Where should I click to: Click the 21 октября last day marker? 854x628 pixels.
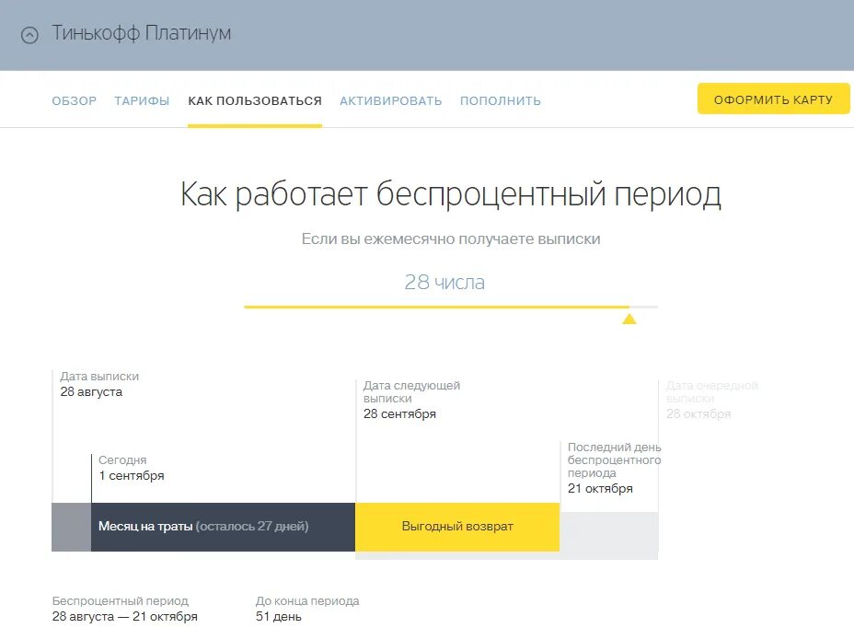click(x=615, y=468)
